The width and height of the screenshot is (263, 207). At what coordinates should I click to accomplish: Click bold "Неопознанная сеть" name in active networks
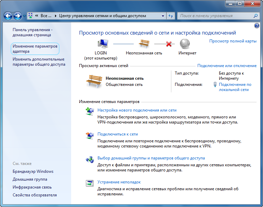(x=124, y=78)
